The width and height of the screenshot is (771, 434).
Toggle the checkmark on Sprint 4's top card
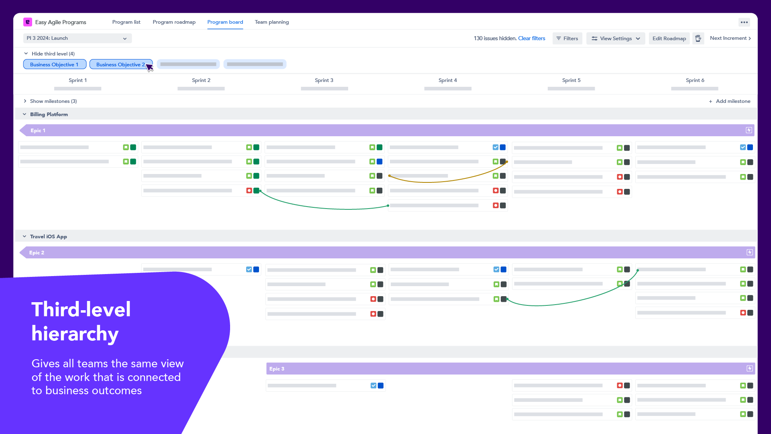point(496,147)
